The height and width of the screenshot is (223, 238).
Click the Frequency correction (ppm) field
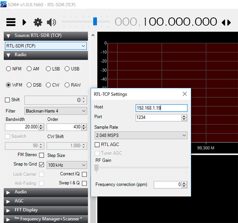pos(168,185)
